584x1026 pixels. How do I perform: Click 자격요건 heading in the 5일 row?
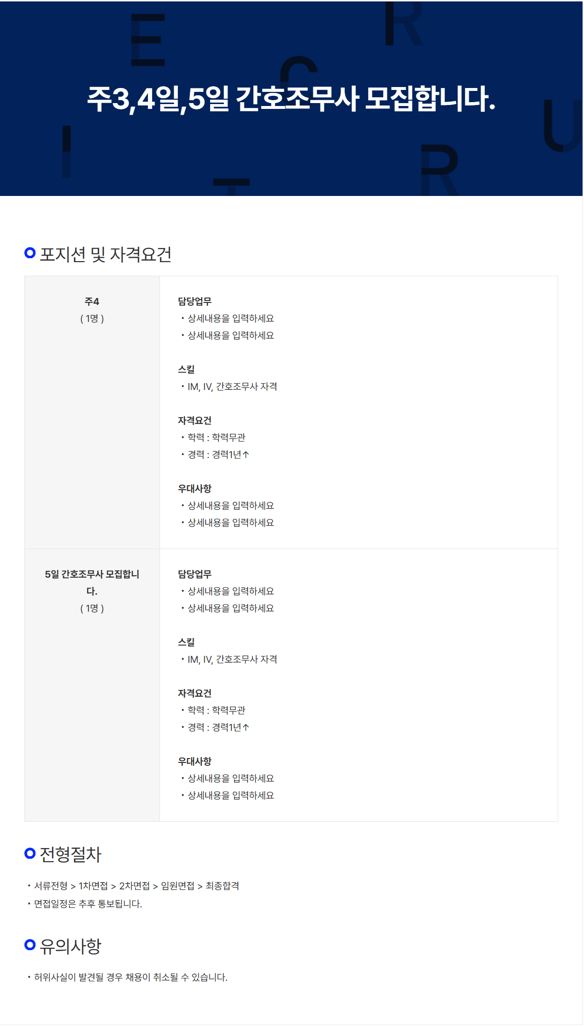(x=195, y=693)
